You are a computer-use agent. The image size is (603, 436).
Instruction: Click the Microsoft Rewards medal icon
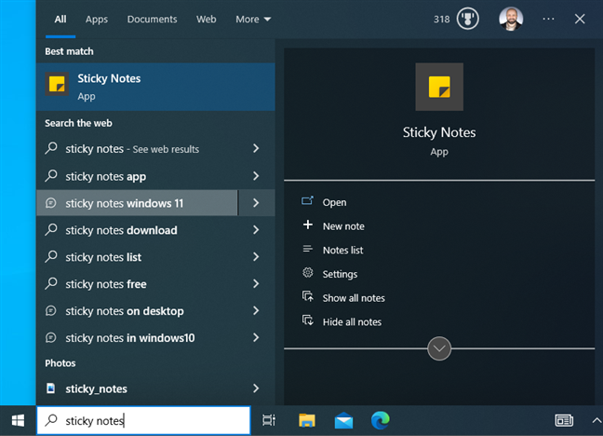(467, 19)
